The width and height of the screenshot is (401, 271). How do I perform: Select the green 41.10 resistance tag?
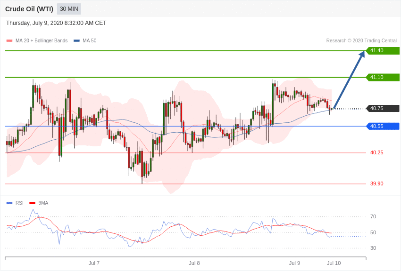coord(383,77)
